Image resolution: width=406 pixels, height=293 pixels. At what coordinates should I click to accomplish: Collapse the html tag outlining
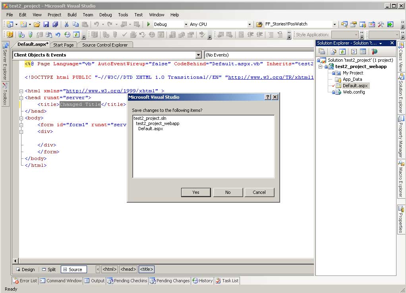coord(21,91)
